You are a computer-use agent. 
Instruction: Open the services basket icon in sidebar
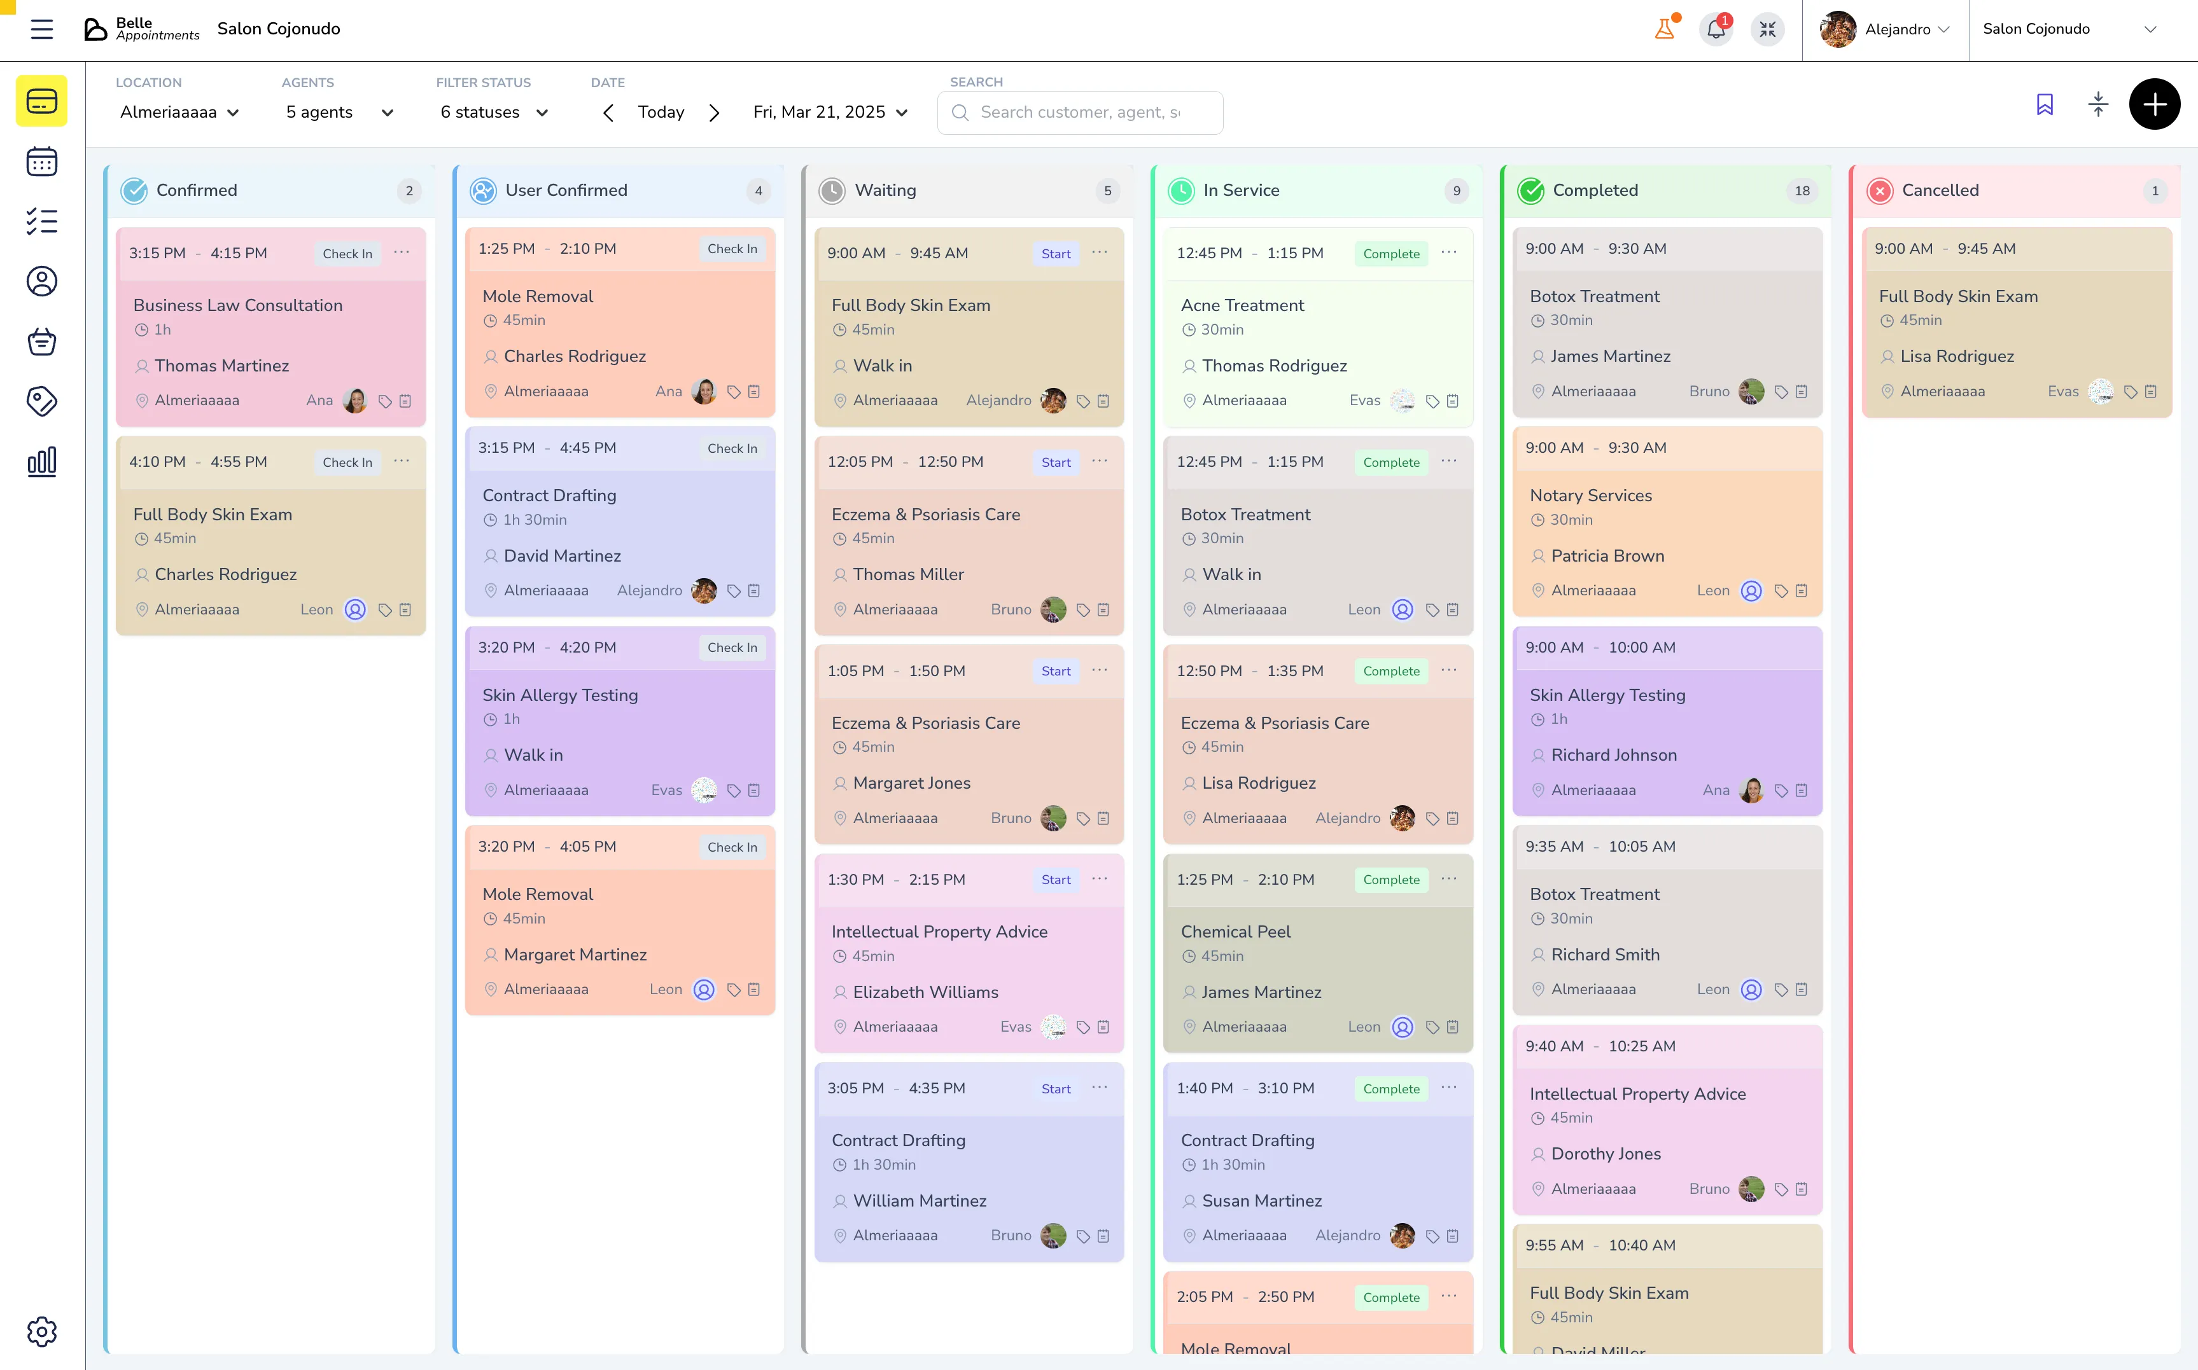point(42,342)
